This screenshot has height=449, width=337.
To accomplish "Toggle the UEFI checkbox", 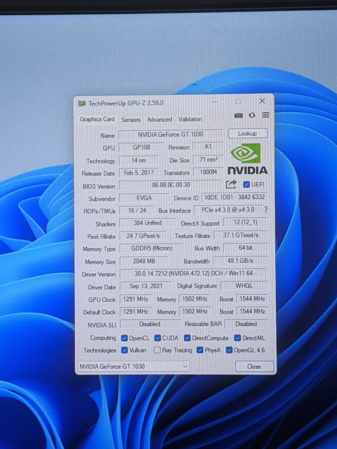I will pos(246,185).
